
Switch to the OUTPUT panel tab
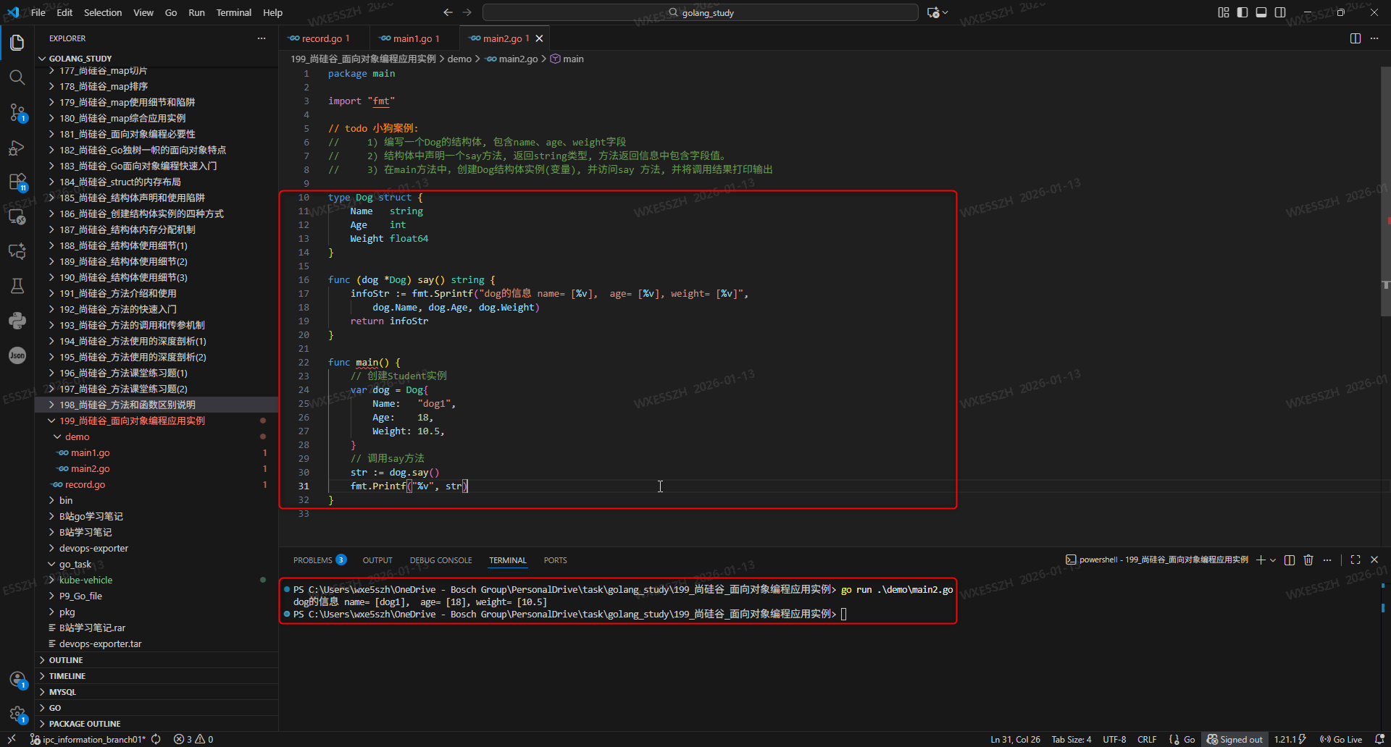[377, 560]
